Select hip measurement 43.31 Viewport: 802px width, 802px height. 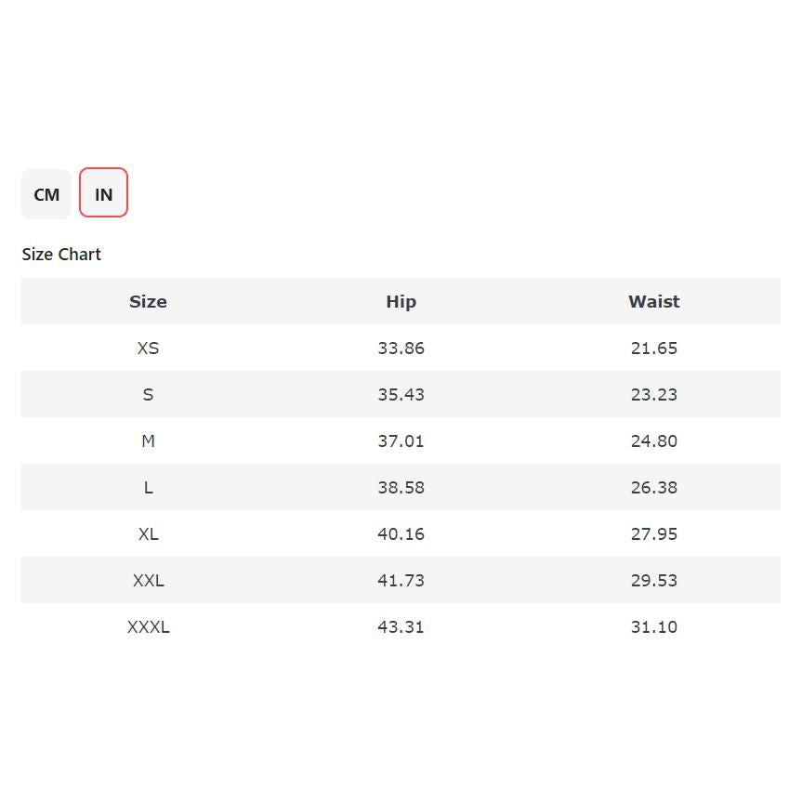click(x=401, y=627)
